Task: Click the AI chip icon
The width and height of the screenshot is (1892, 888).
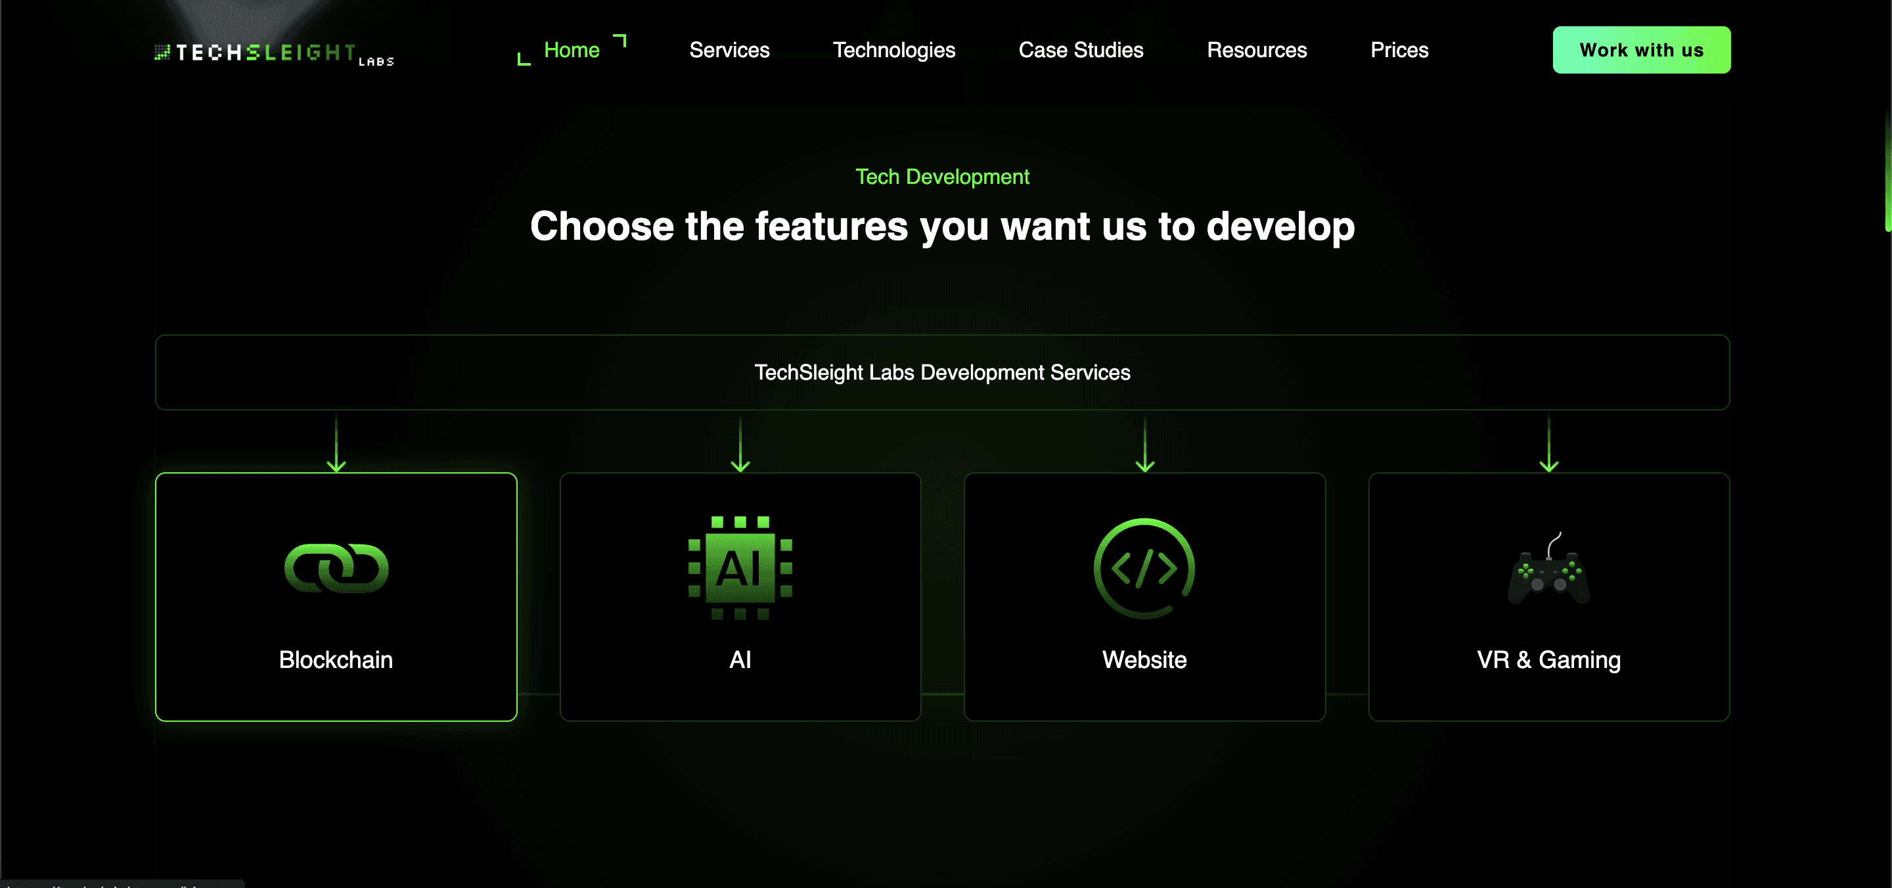Action: coord(740,567)
